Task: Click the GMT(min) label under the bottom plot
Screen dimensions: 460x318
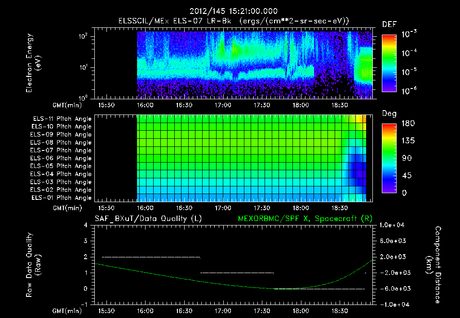Action: point(67,311)
